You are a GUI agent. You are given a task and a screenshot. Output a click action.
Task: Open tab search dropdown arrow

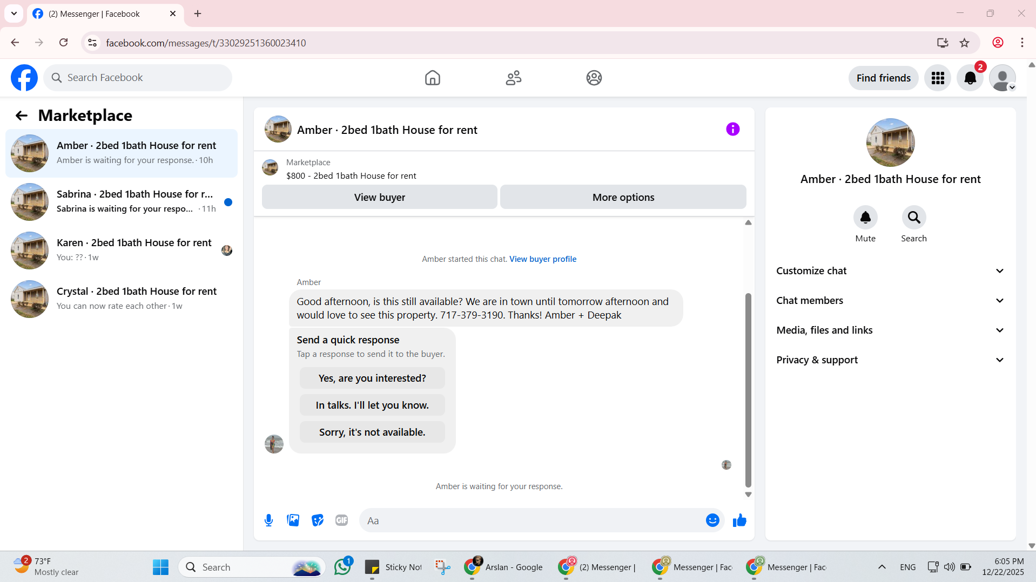click(x=14, y=13)
